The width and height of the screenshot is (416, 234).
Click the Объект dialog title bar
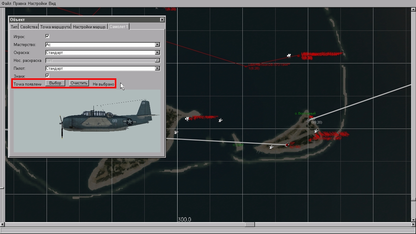coord(87,19)
